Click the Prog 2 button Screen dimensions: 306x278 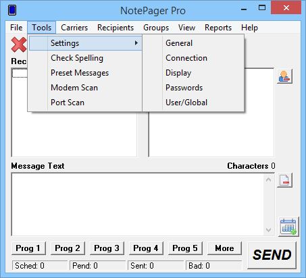pos(68,248)
